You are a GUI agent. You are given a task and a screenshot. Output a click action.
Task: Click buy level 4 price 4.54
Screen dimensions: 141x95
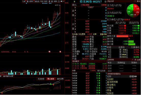point(87,29)
